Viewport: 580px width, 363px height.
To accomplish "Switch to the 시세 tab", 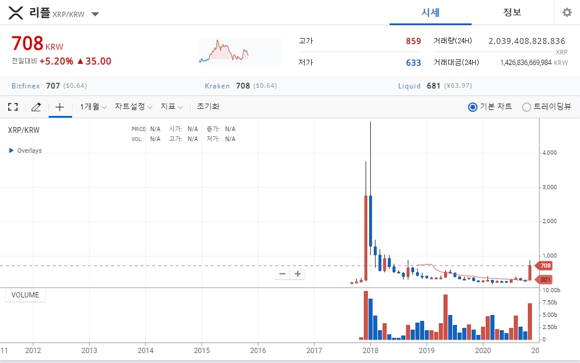I will [430, 12].
